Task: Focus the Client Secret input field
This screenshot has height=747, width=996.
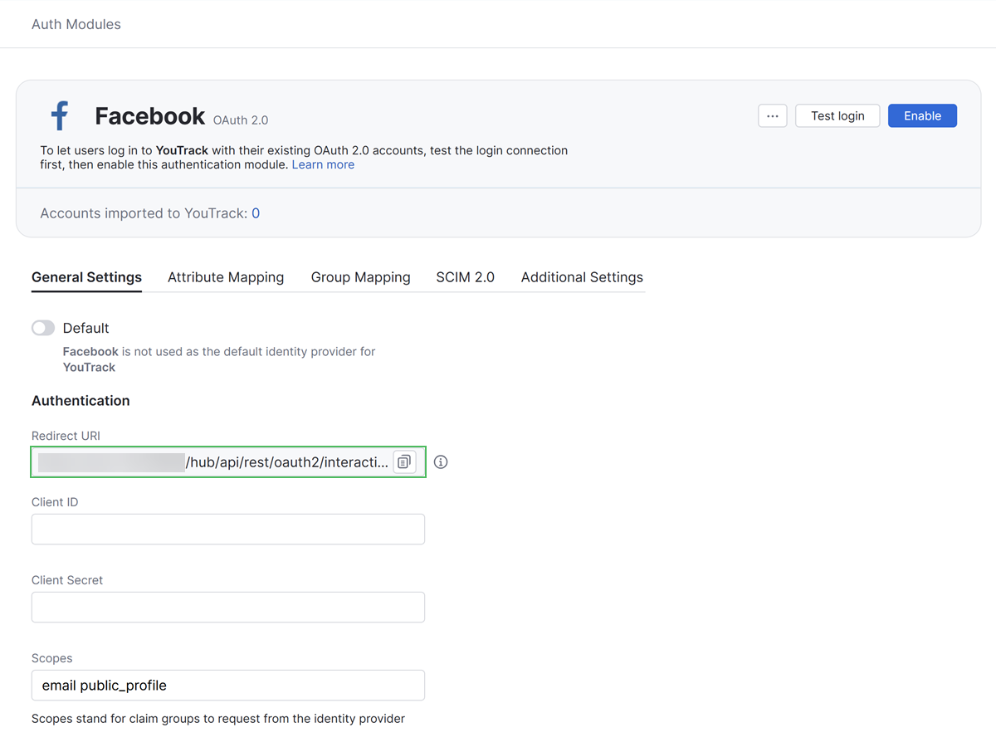Action: point(228,608)
